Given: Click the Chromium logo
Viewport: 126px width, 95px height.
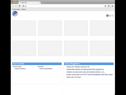Looking at the screenshot, I should (15, 14).
